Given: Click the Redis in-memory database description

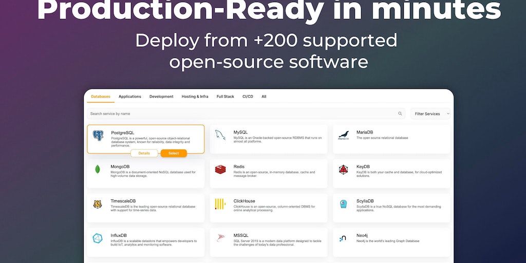Looking at the screenshot, I should pyautogui.click(x=274, y=174).
